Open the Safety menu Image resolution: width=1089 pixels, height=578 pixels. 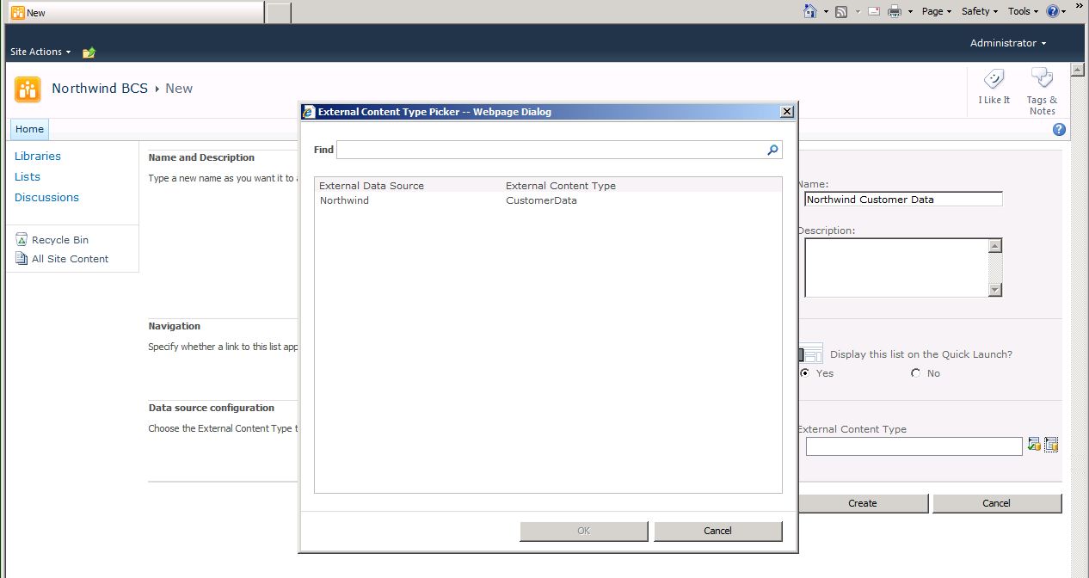tap(980, 11)
